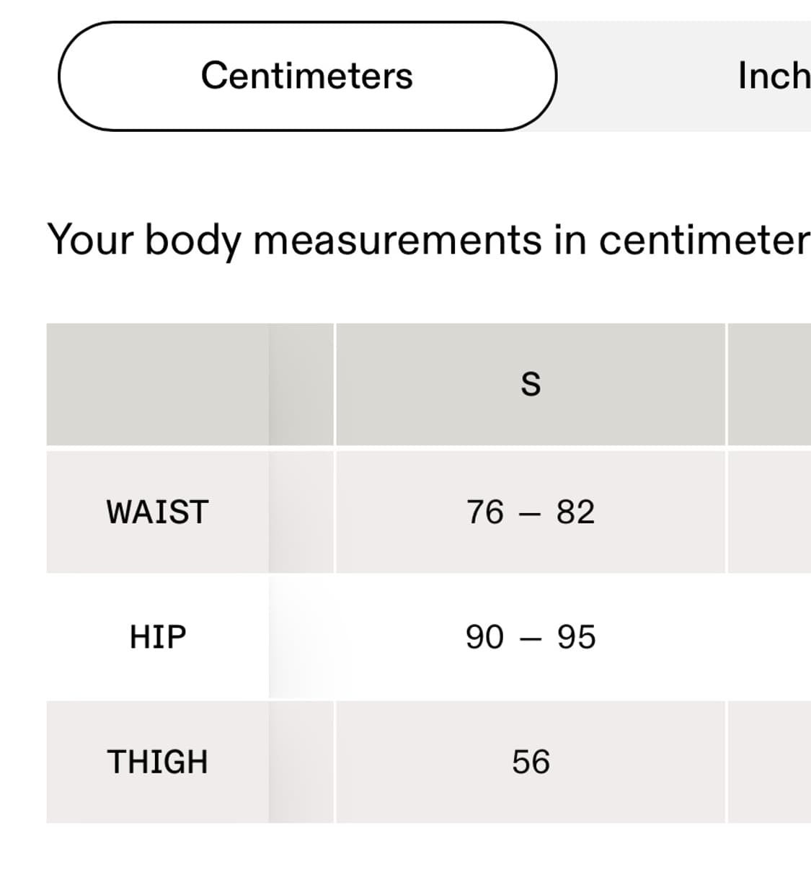Click the cut-off thigh cell right of 56
The width and height of the screenshot is (811, 890).
pos(769,762)
